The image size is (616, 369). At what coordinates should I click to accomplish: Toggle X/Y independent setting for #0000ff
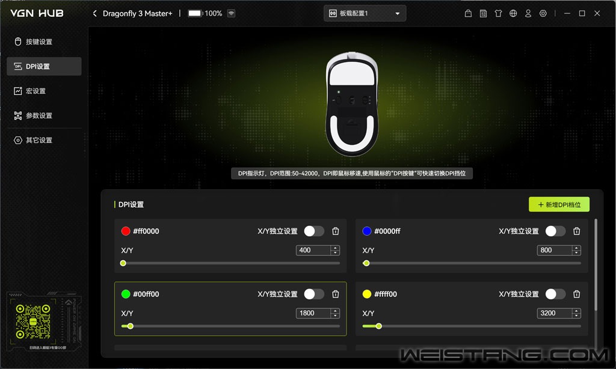[555, 231]
